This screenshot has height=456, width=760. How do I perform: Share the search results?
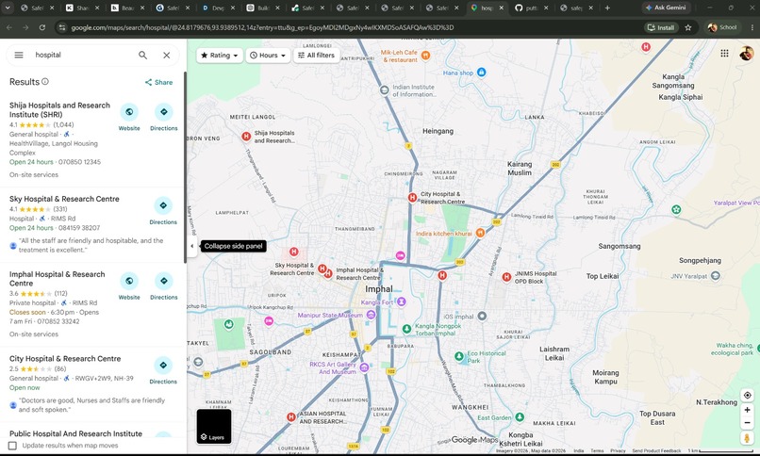coord(158,82)
